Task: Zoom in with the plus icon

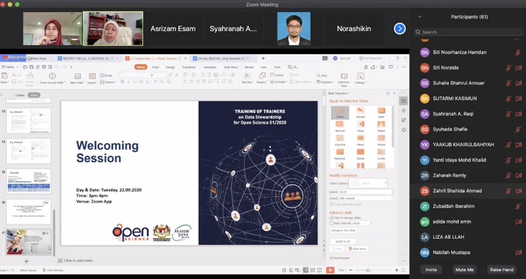Action: pos(397,270)
